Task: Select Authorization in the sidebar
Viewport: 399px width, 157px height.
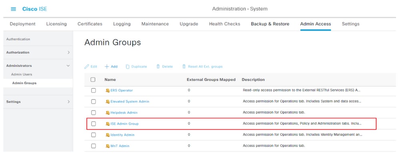Action: (x=18, y=53)
